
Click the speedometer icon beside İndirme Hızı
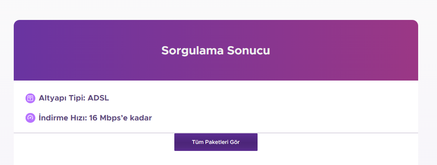[x=30, y=118]
